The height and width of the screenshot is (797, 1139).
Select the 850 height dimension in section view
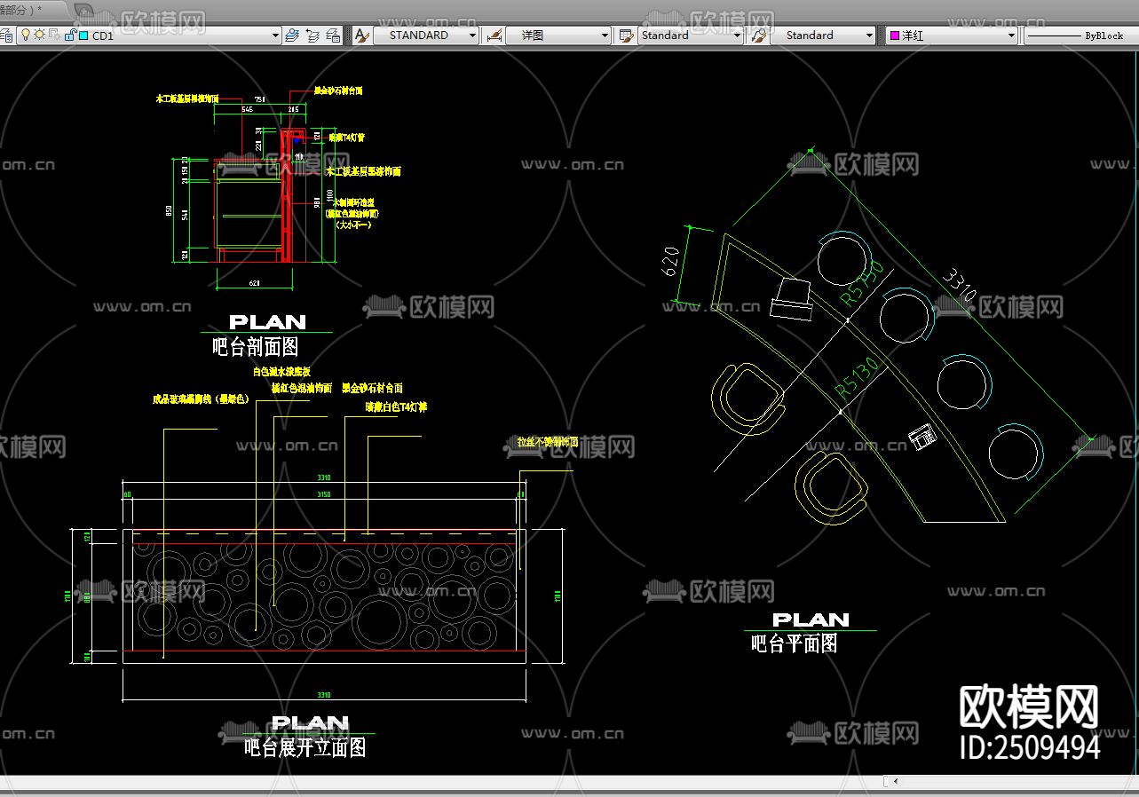[169, 212]
